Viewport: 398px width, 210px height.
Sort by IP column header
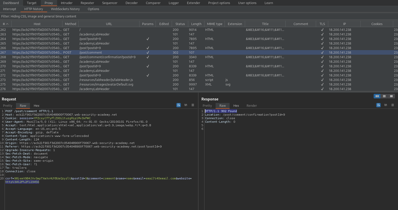(x=344, y=24)
